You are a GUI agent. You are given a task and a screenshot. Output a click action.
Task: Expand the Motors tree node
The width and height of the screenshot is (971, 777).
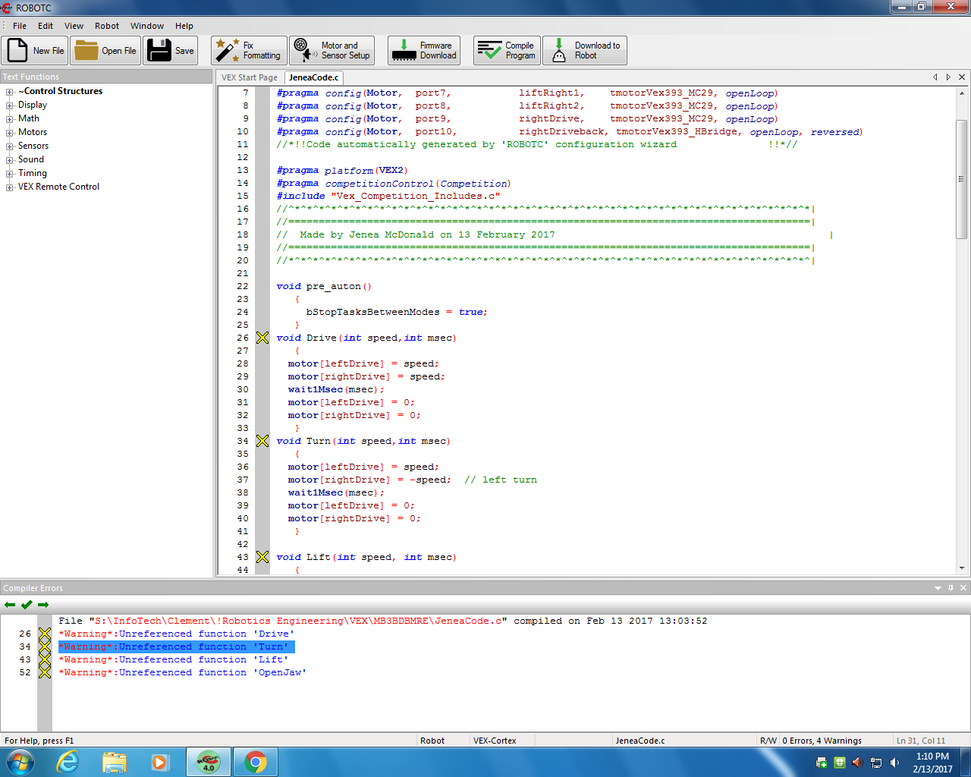[10, 133]
